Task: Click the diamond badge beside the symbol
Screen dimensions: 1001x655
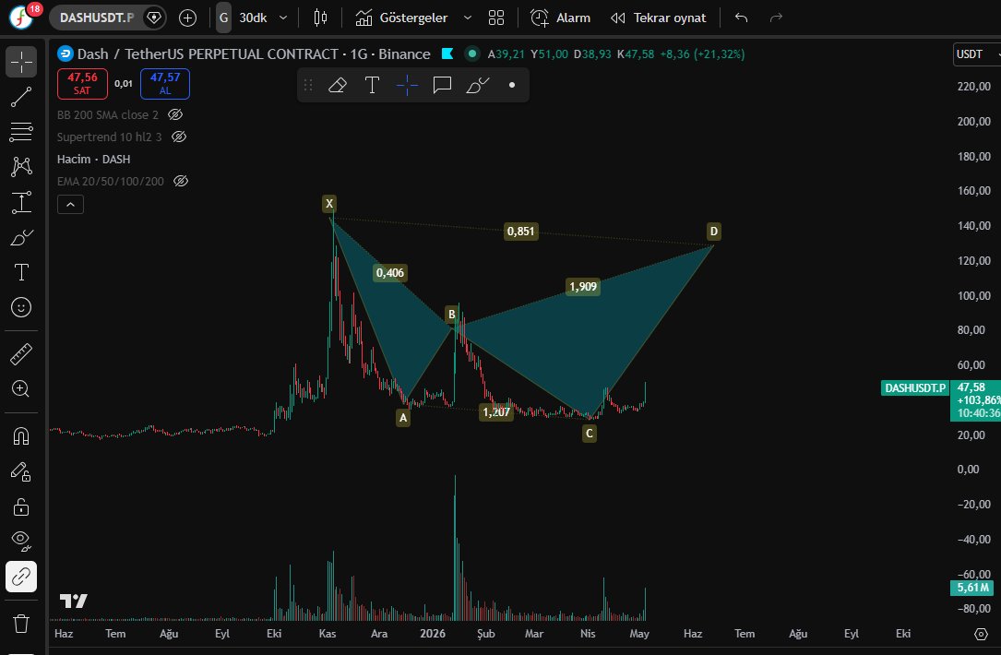Action: coord(154,18)
